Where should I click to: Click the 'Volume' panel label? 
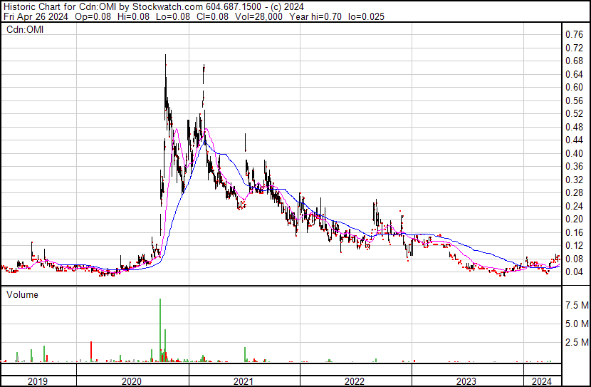22,294
